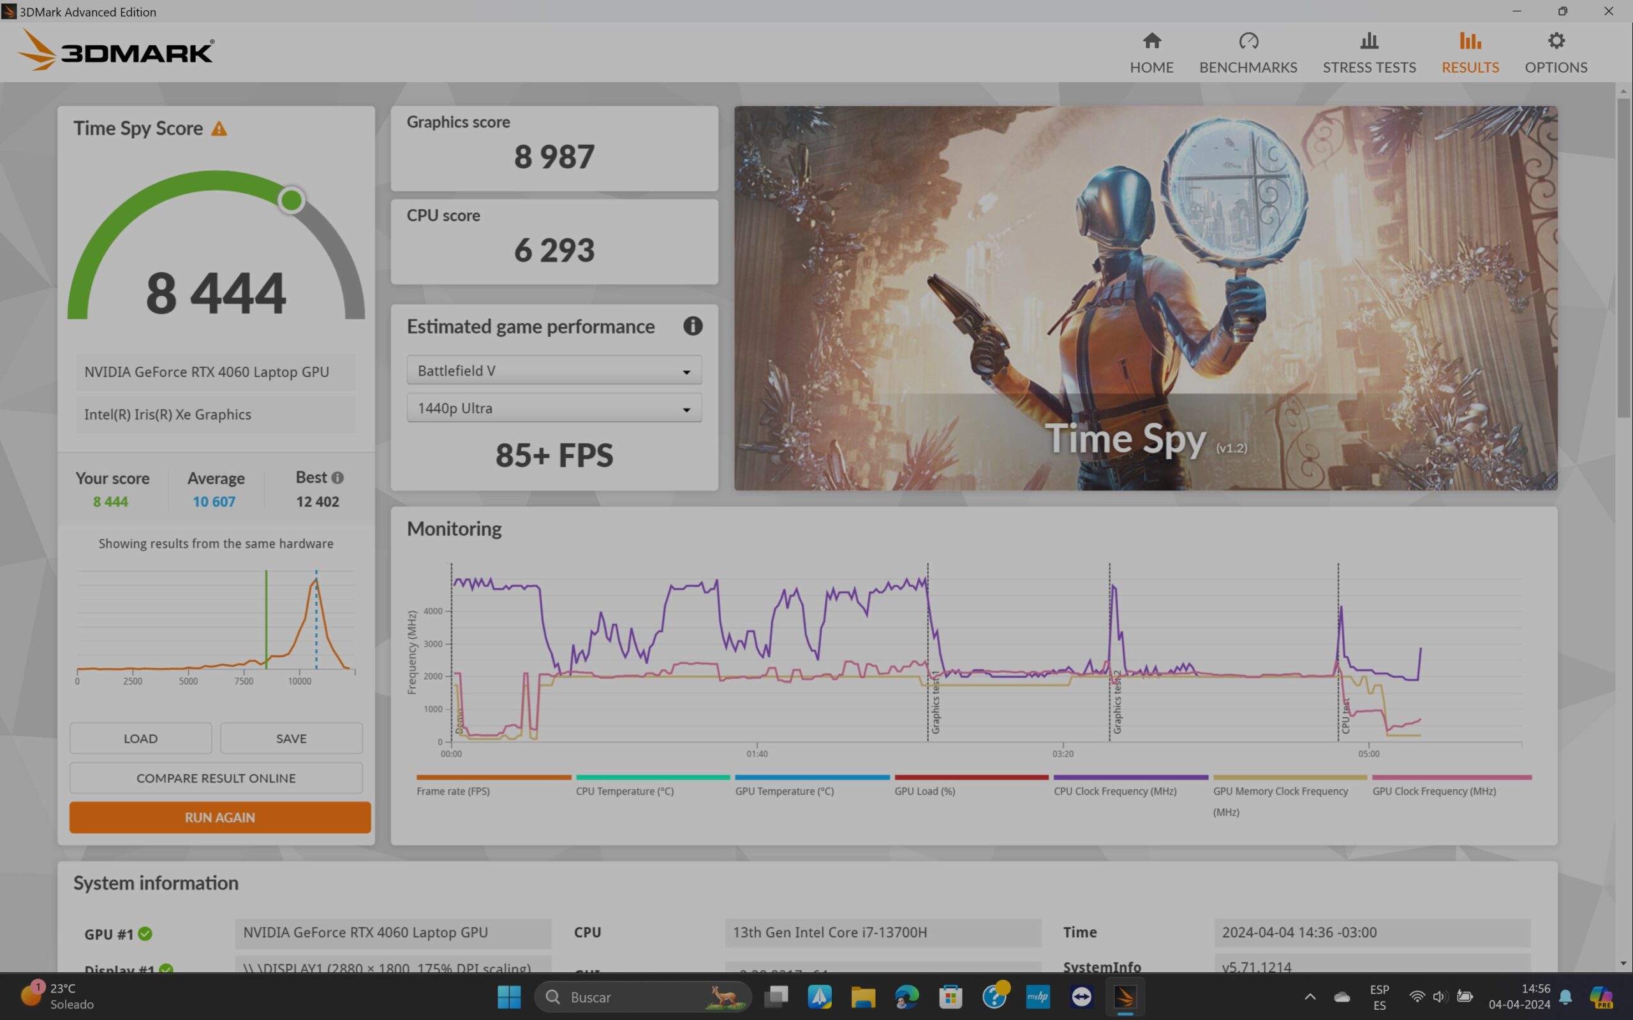The height and width of the screenshot is (1020, 1633).
Task: Click 3DMark taskbar icon
Action: click(x=1125, y=996)
